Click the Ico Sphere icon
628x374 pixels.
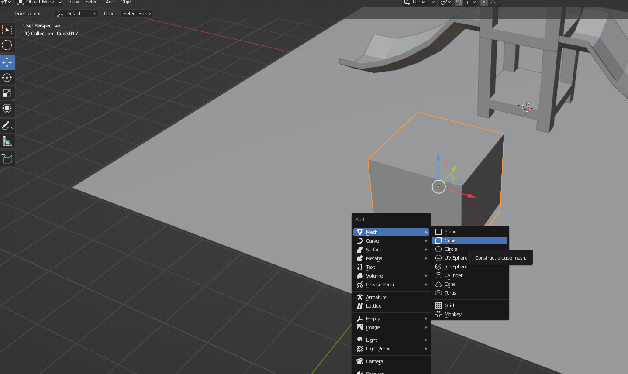coord(438,267)
